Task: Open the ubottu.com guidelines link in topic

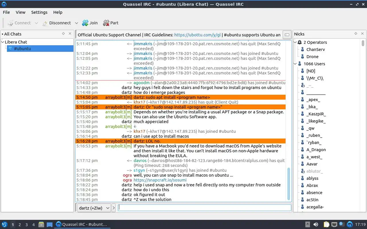Action: 197,35
